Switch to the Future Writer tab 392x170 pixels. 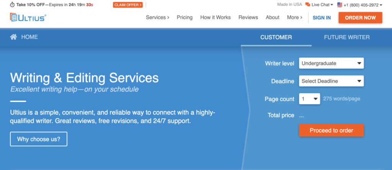[347, 38]
